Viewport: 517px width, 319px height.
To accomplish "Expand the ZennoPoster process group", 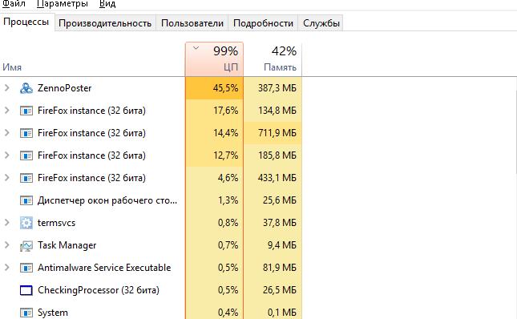I will point(6,88).
